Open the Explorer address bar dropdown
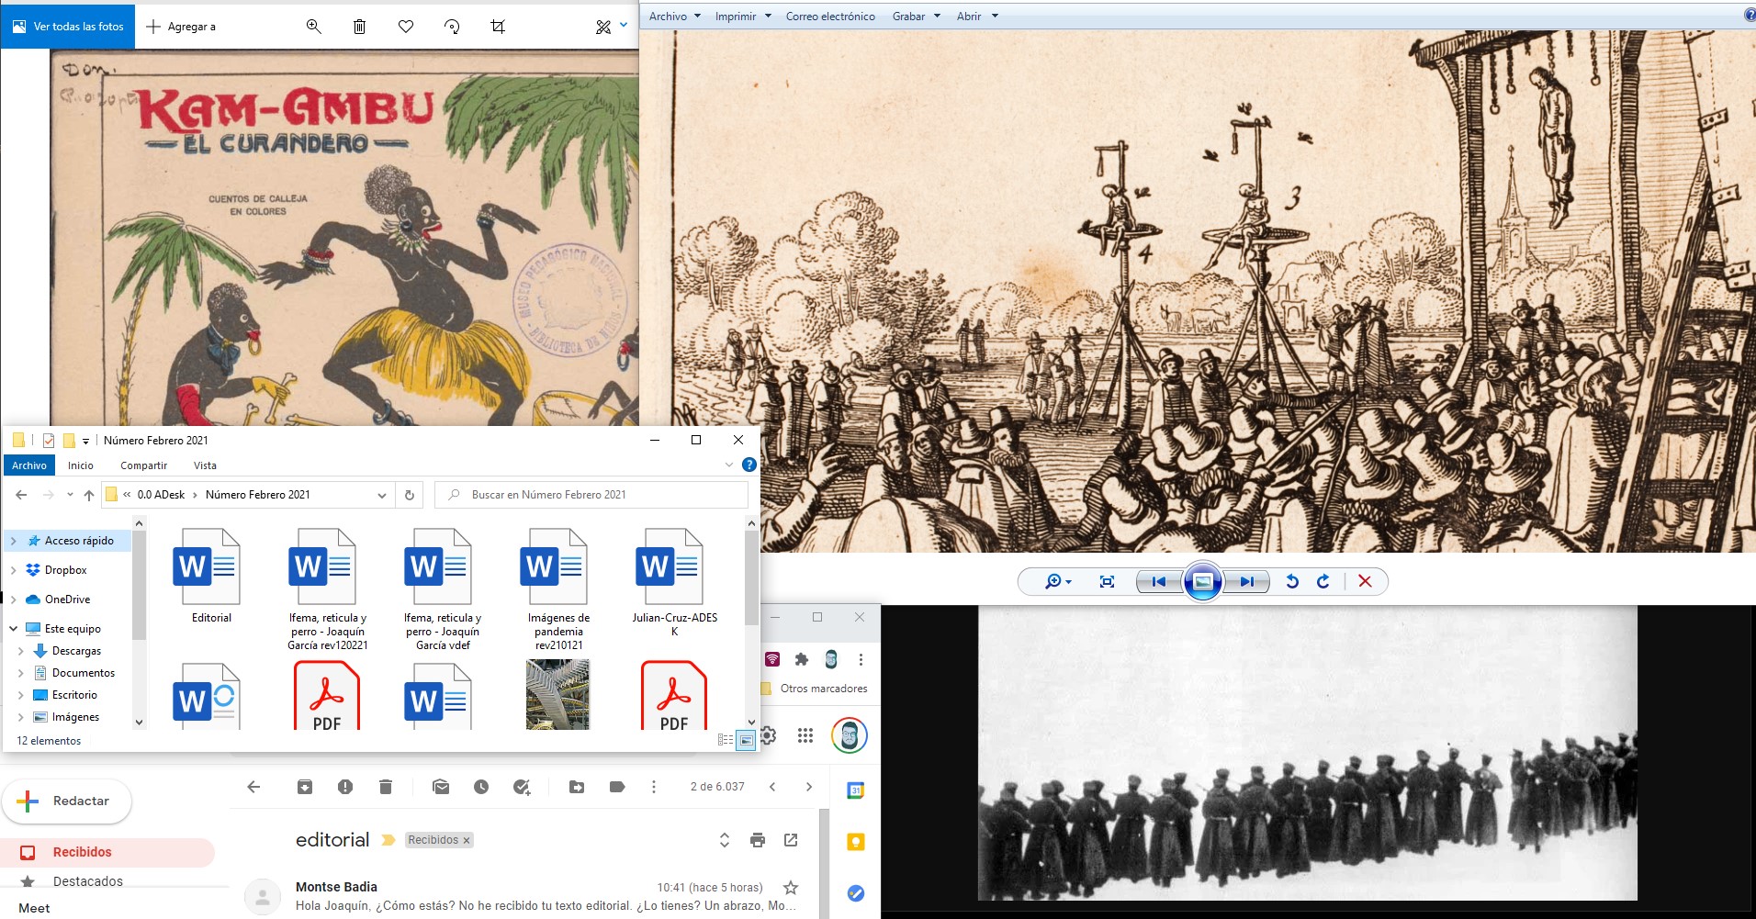The image size is (1756, 919). [382, 495]
